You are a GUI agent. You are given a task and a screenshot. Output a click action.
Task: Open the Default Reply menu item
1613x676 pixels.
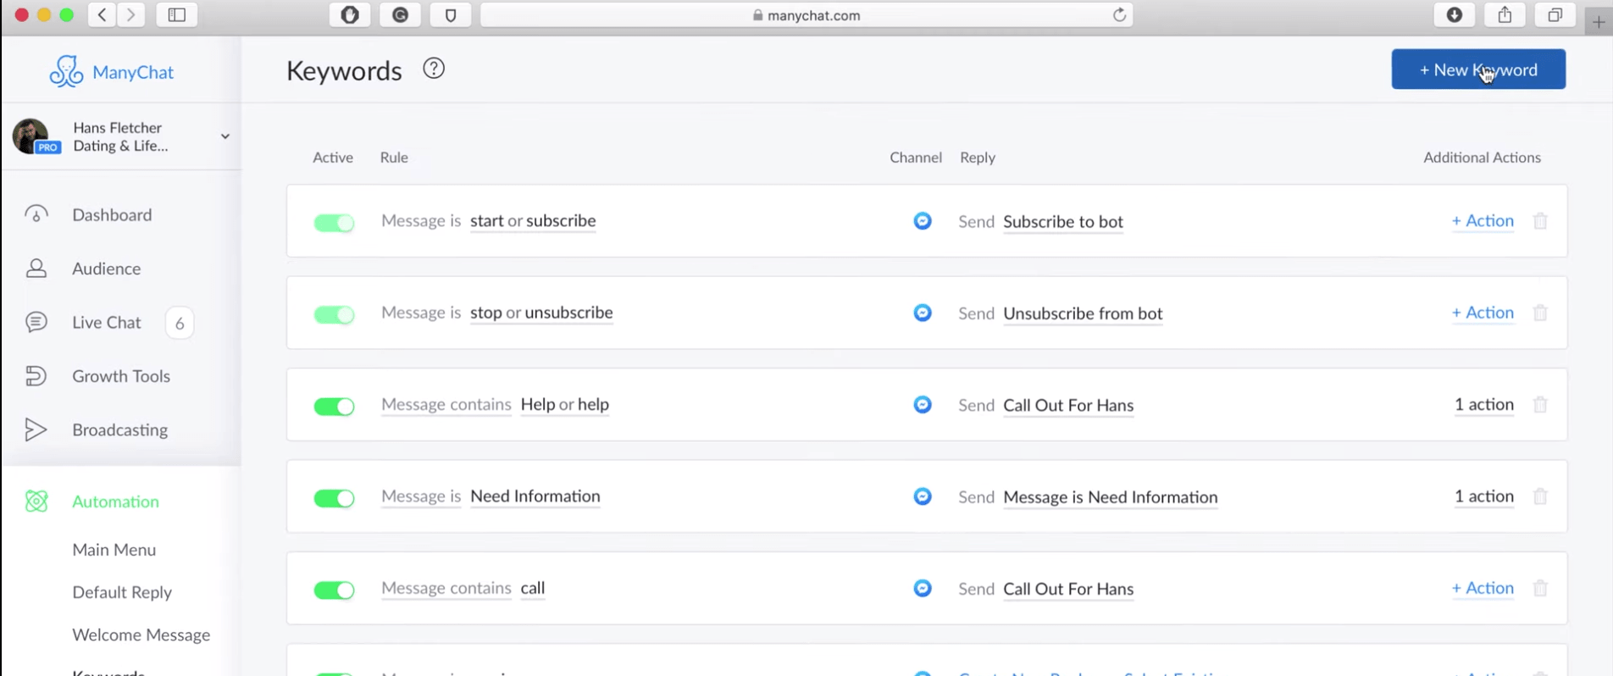(x=122, y=592)
